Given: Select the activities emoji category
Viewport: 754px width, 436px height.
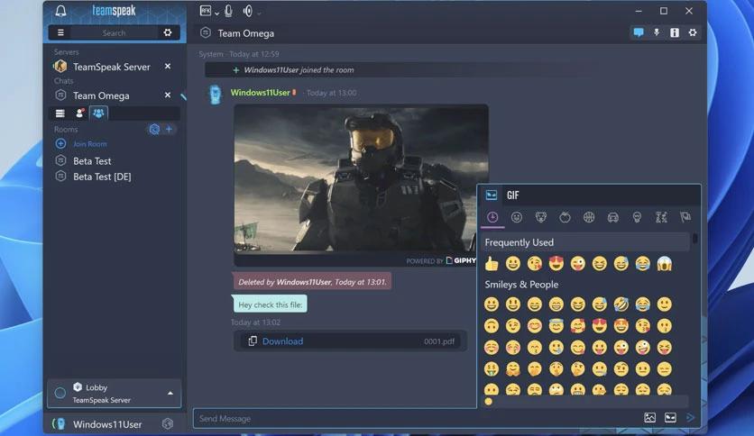Looking at the screenshot, I should click(x=589, y=217).
